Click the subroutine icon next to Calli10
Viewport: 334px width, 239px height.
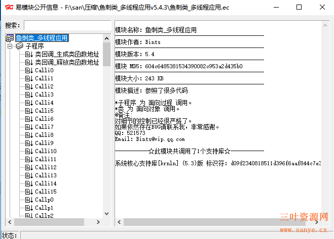point(29,151)
